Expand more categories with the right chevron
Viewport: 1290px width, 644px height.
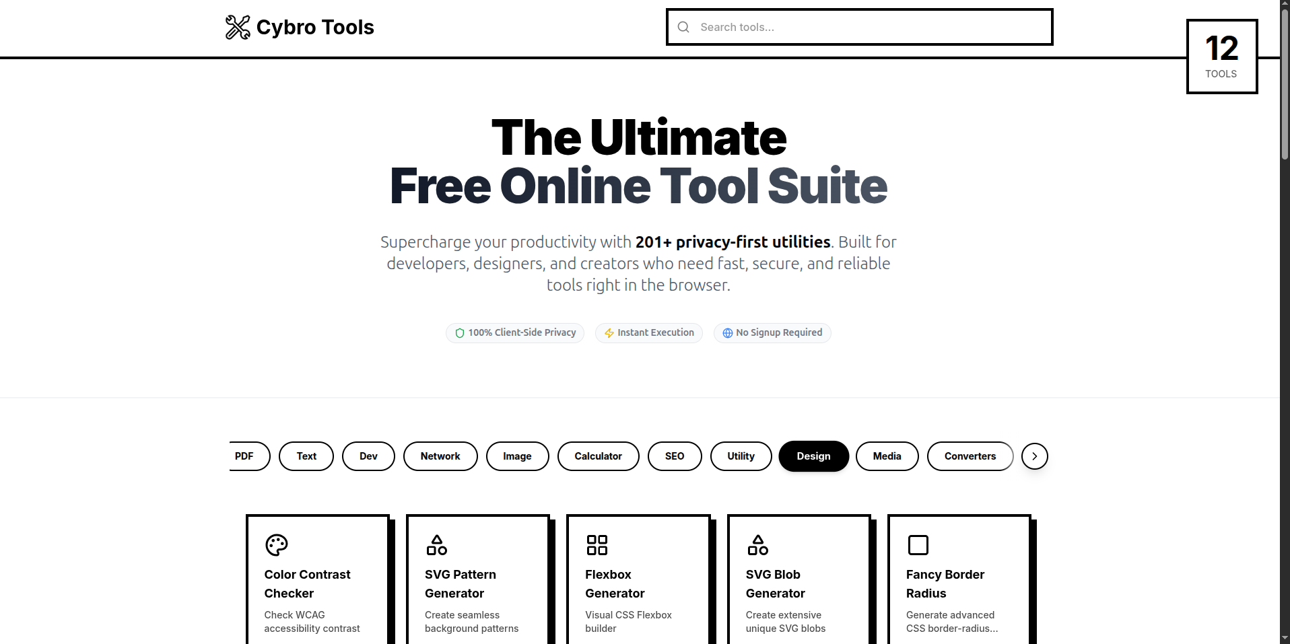click(x=1034, y=456)
